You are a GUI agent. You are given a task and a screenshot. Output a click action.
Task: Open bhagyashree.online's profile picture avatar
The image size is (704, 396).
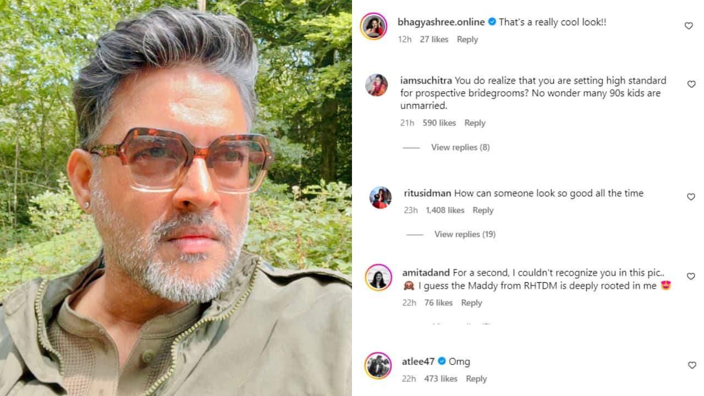[373, 26]
